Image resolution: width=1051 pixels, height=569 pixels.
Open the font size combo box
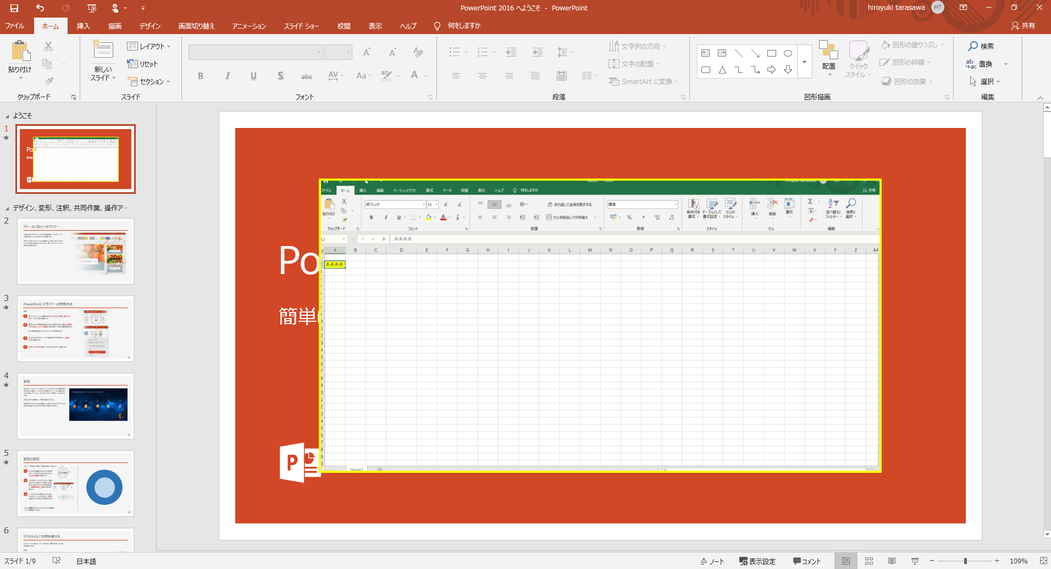click(x=338, y=52)
